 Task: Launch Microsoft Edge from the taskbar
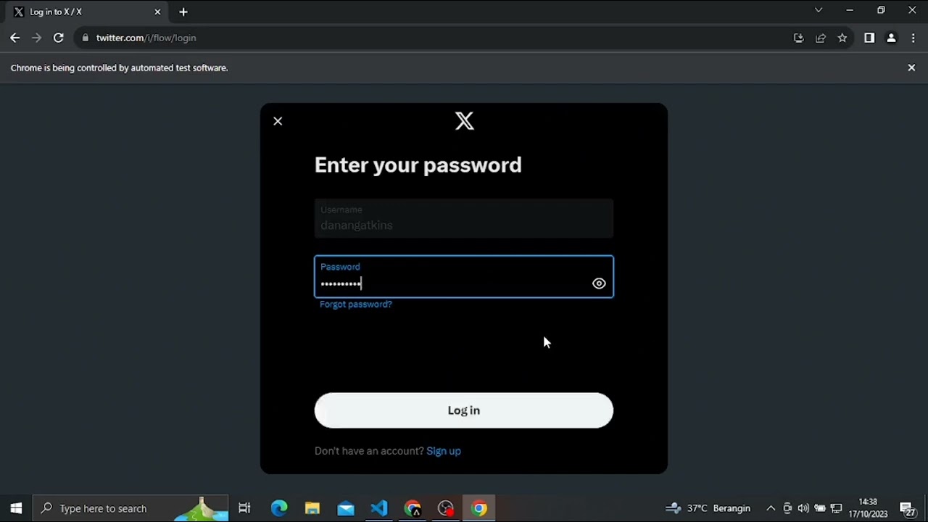coord(279,508)
